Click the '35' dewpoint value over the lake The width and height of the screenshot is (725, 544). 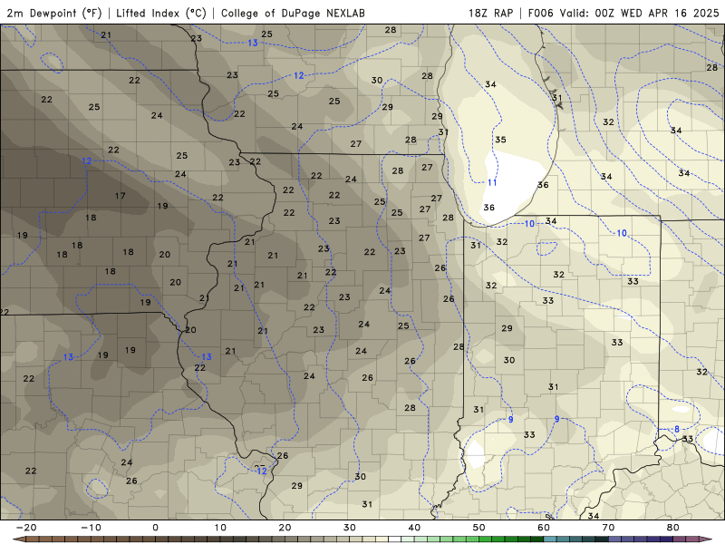[x=500, y=140]
